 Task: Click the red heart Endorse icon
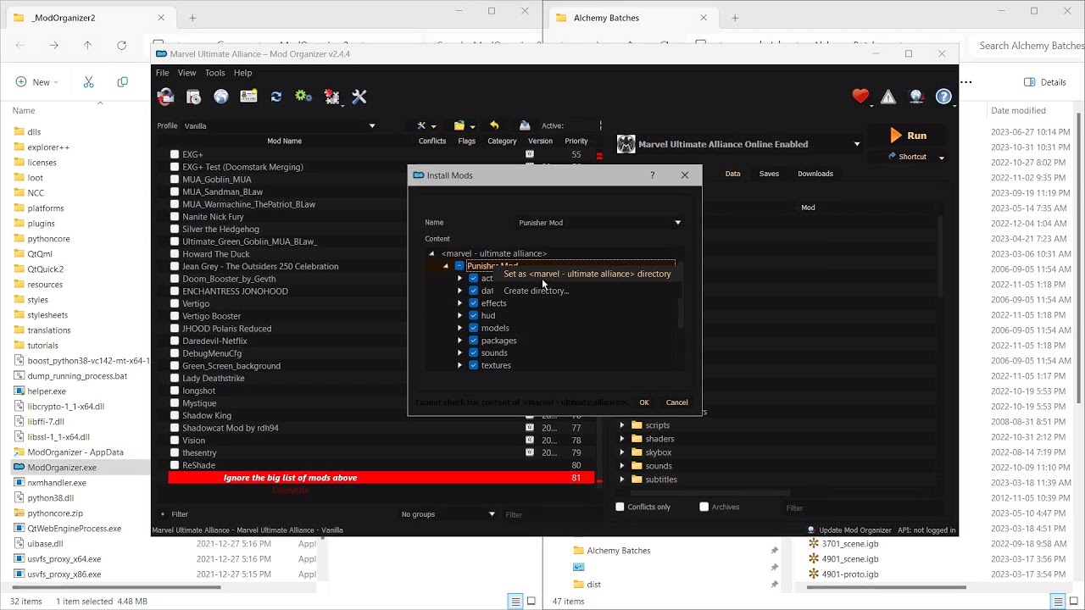tap(860, 97)
